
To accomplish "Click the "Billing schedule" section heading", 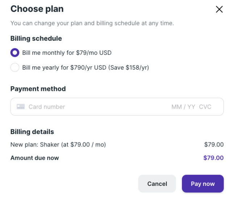I will (x=36, y=38).
